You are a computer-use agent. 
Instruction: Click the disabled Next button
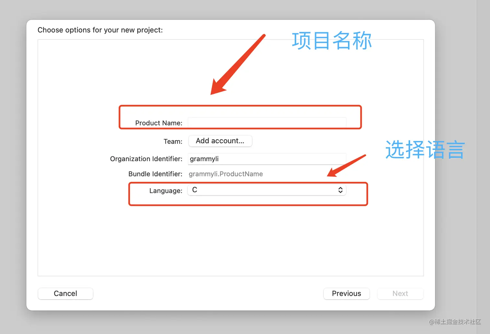(x=400, y=294)
